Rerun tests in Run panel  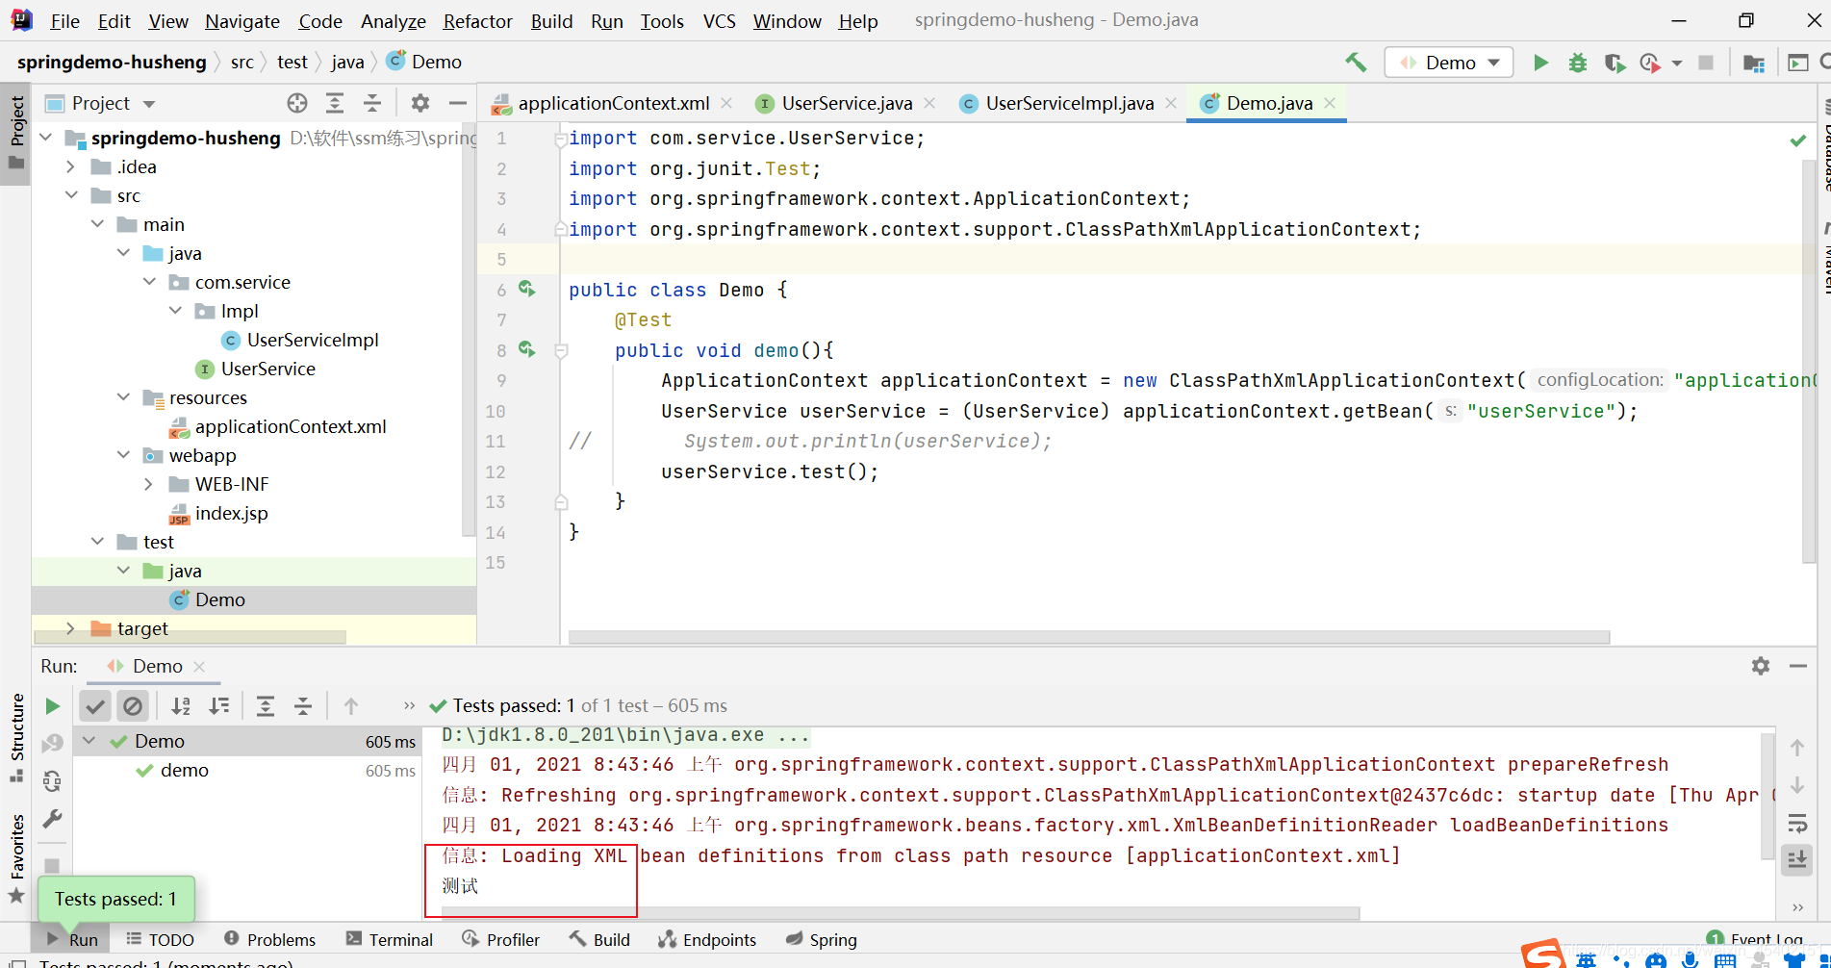[53, 706]
